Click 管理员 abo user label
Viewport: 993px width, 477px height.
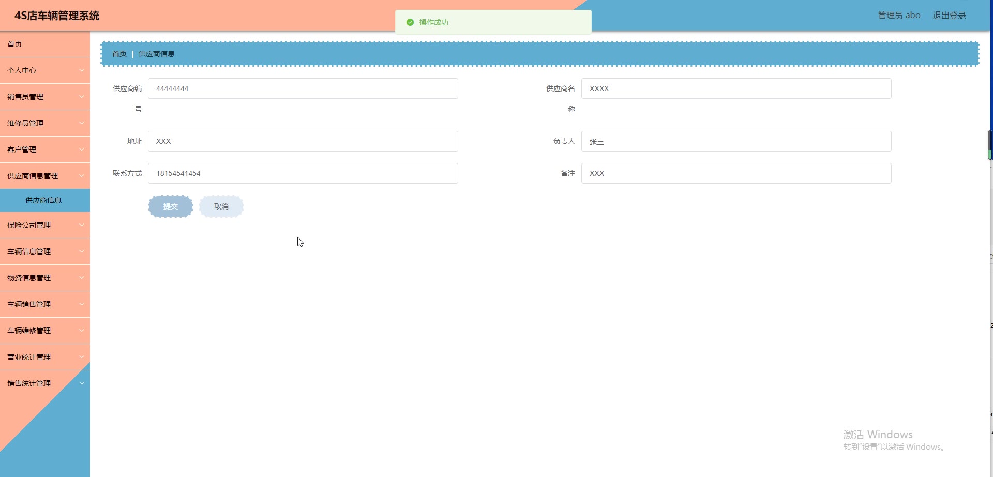coord(899,16)
